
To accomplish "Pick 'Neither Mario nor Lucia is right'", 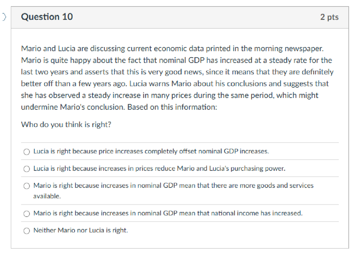I will click(27, 230).
